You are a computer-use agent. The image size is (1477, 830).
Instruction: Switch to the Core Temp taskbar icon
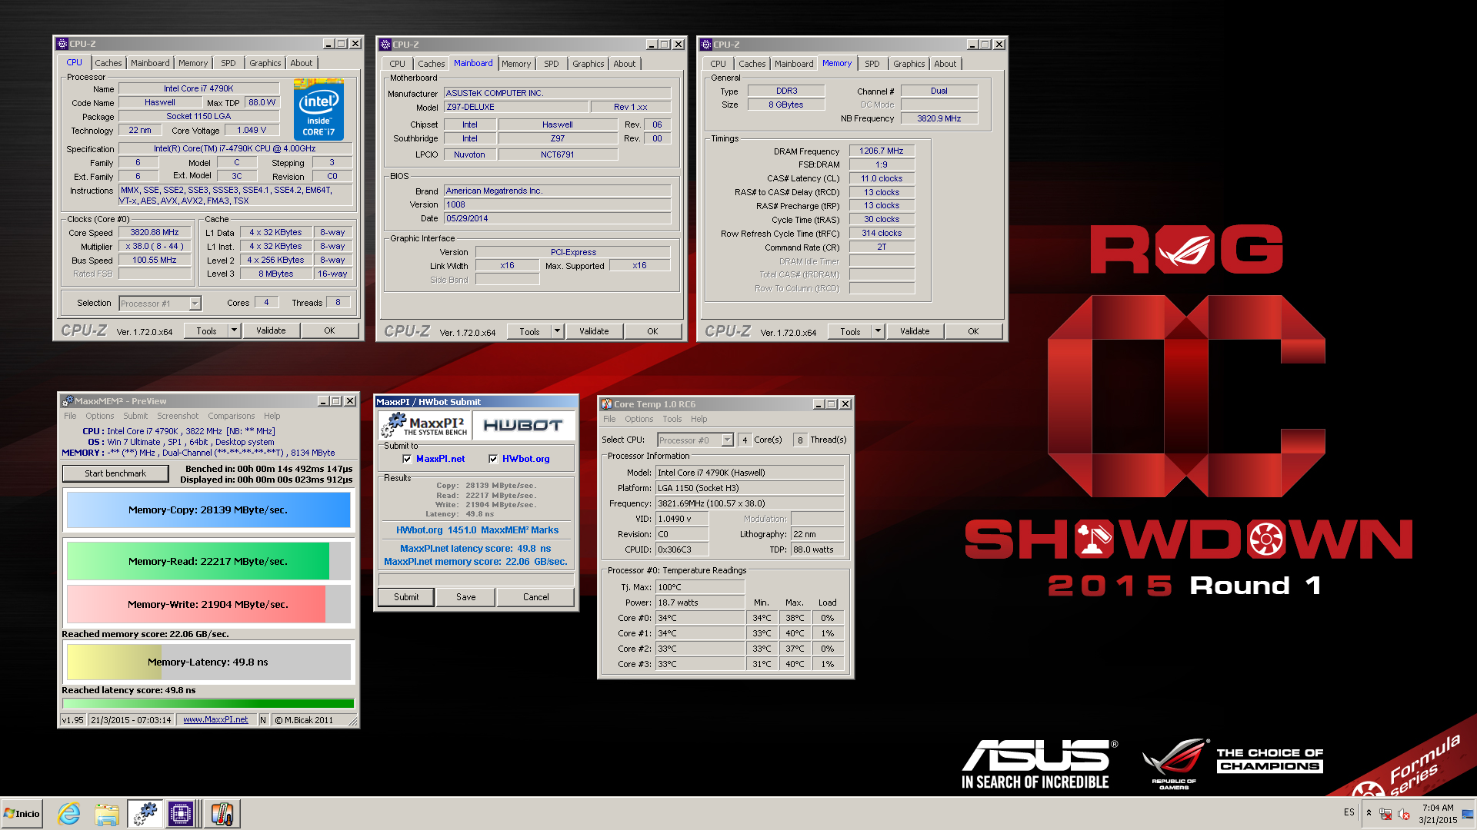tap(222, 814)
